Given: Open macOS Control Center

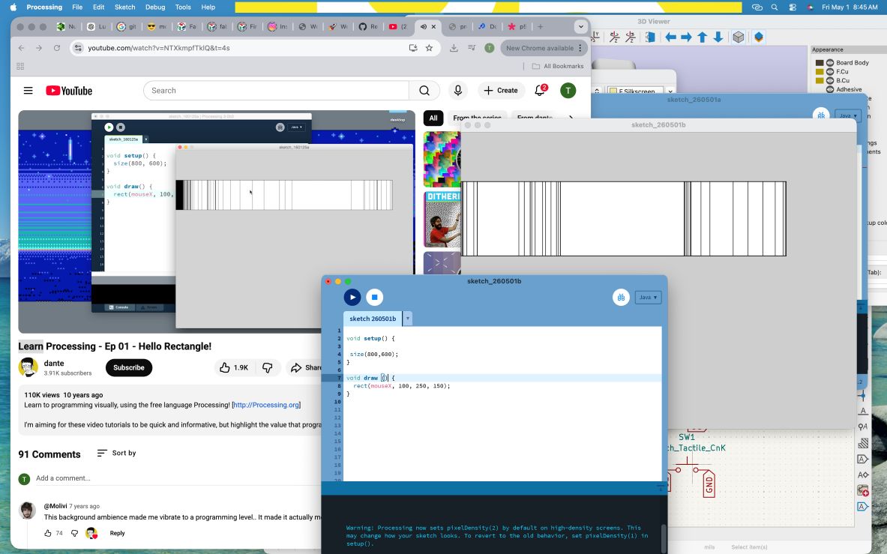Looking at the screenshot, I should pyautogui.click(x=793, y=7).
